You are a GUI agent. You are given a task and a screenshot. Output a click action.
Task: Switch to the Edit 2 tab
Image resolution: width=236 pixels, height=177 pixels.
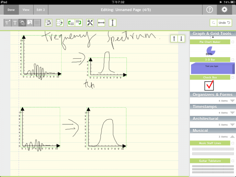click(41, 10)
